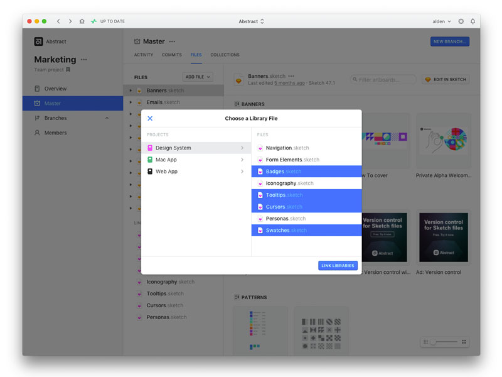This screenshot has width=502, height=377.
Task: Click the Design System project icon
Action: tap(150, 148)
